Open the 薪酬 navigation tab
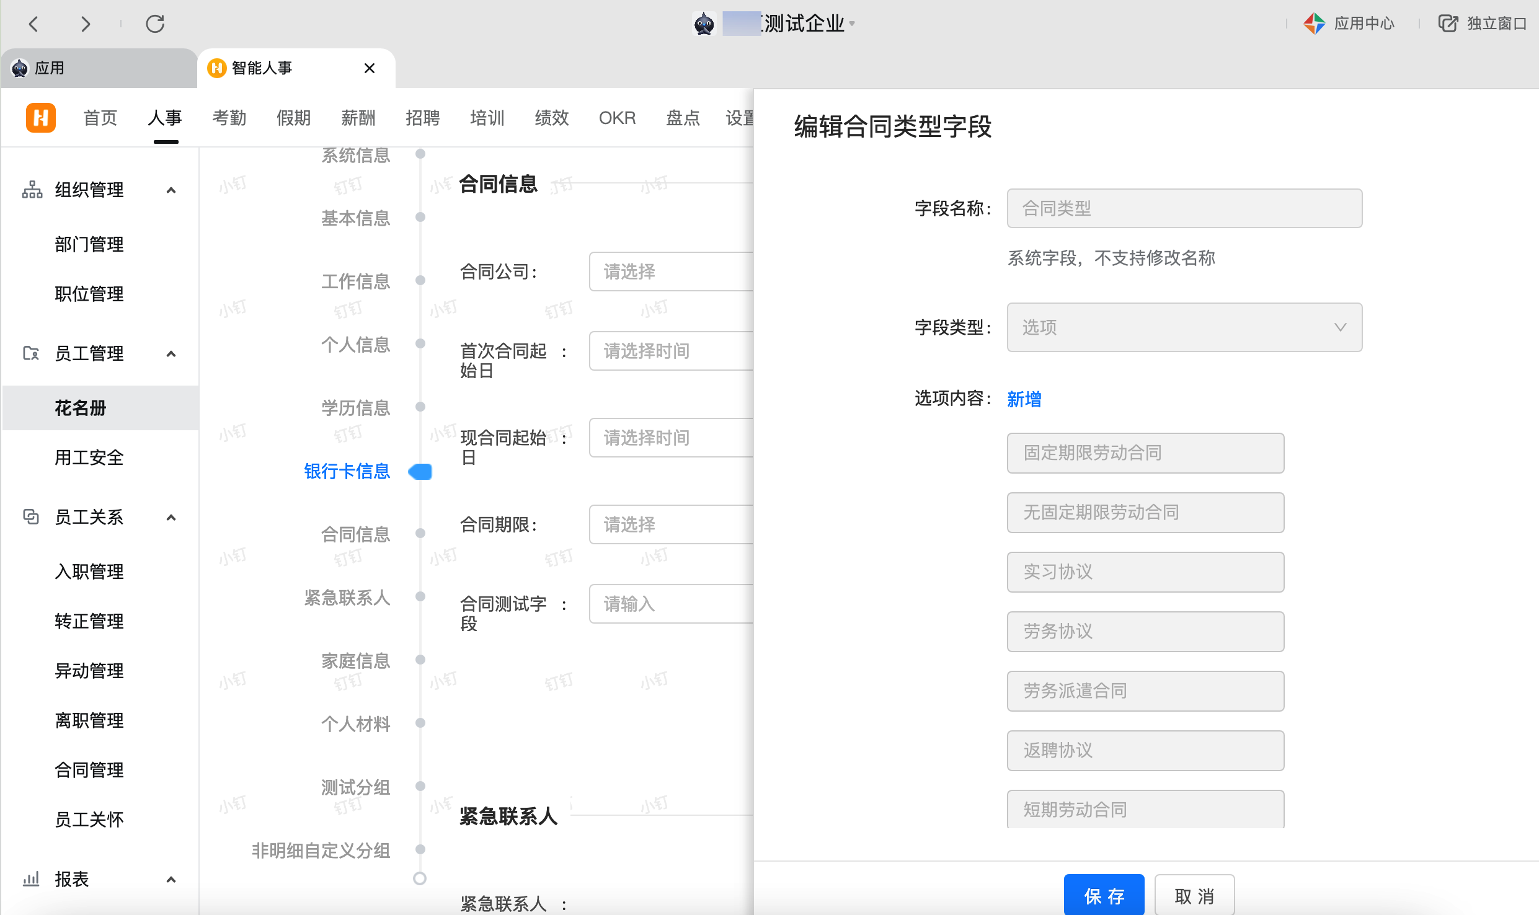This screenshot has width=1539, height=915. coord(358,118)
